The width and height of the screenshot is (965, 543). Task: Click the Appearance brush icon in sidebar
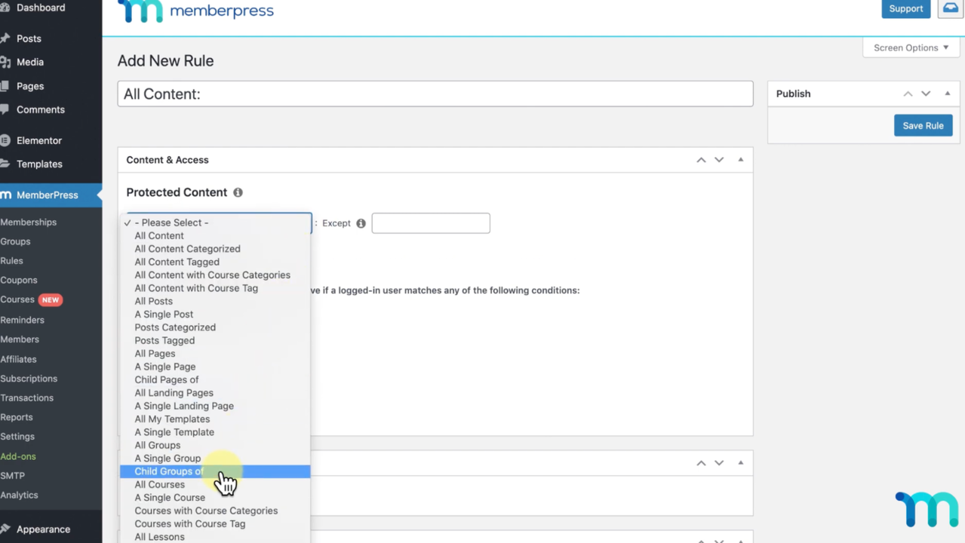pos(5,529)
